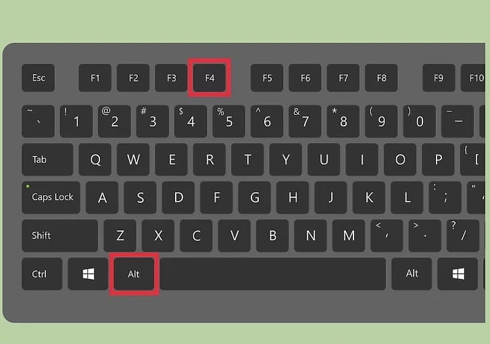The width and height of the screenshot is (490, 344).
Task: Click the highlighted F4 key
Action: (x=210, y=78)
